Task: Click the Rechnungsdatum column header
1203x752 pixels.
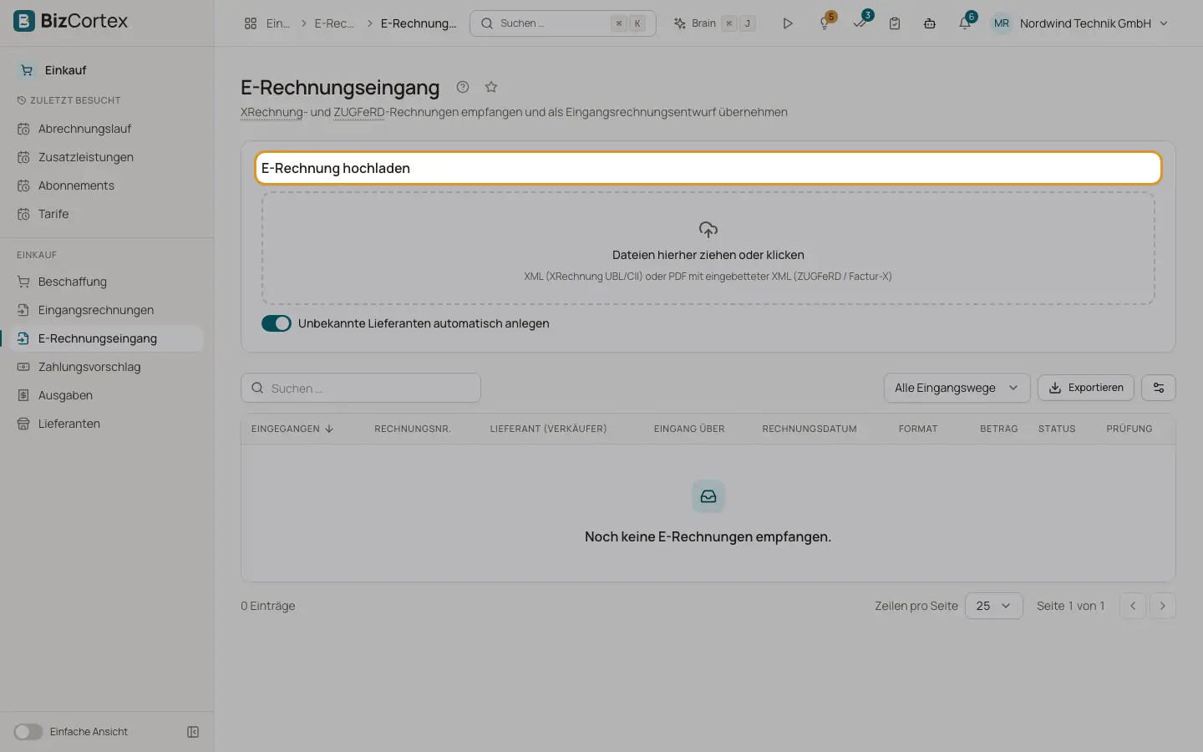Action: click(x=810, y=429)
